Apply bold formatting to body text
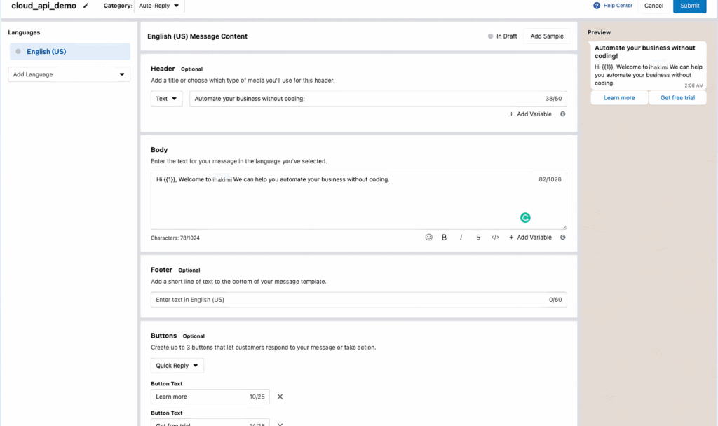Screen dimensions: 718x426 click(445, 238)
